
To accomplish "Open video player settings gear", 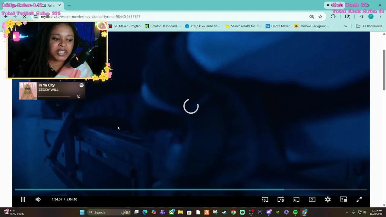I will point(328,199).
